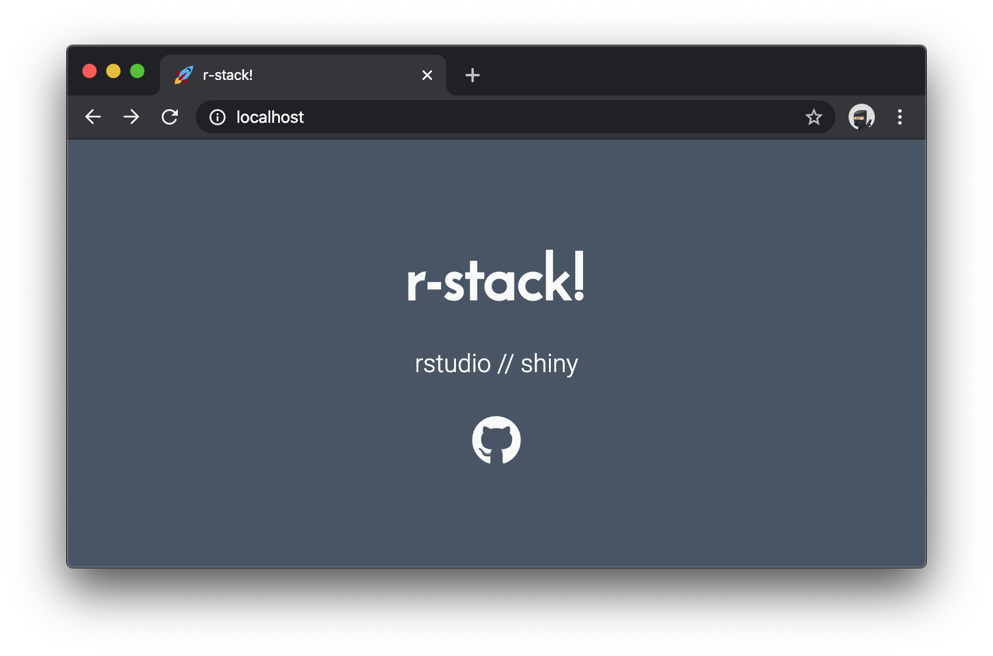Image resolution: width=993 pixels, height=656 pixels.
Task: Click the browser back arrow
Action: [93, 117]
